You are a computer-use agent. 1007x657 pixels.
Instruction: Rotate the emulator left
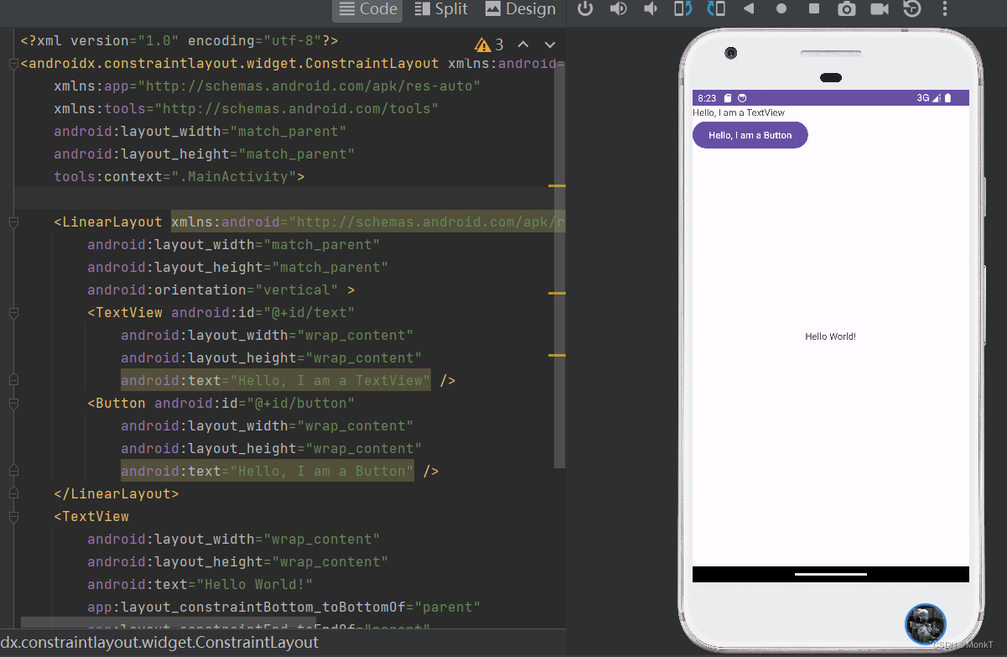pyautogui.click(x=683, y=9)
